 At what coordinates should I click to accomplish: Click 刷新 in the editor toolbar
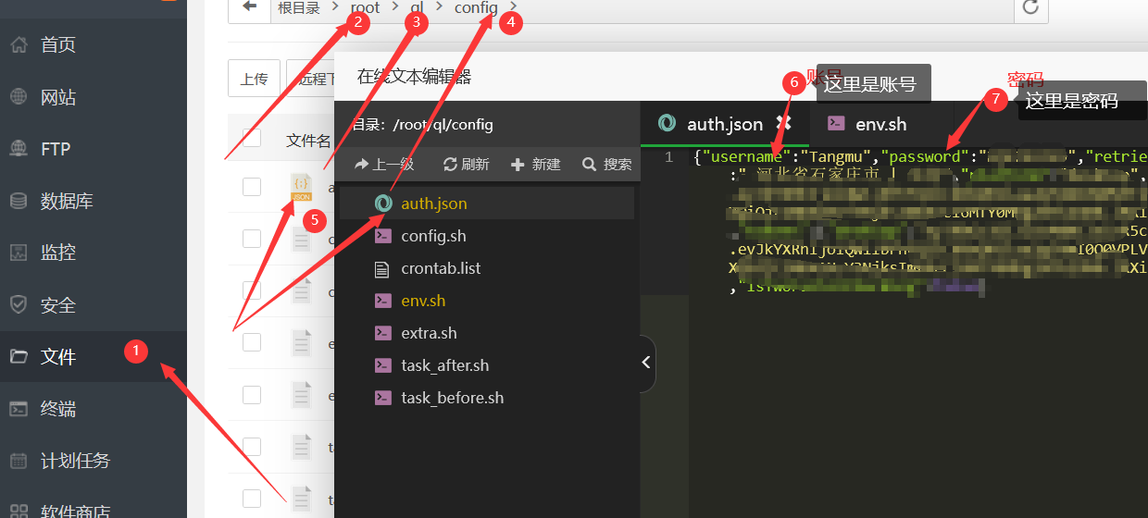(x=466, y=164)
